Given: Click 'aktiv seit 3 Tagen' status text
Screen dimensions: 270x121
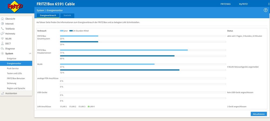Looking at the screenshot, I should tap(245, 36).
